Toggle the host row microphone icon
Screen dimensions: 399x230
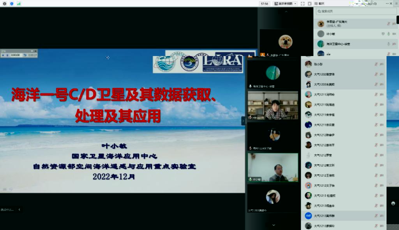click(388, 24)
